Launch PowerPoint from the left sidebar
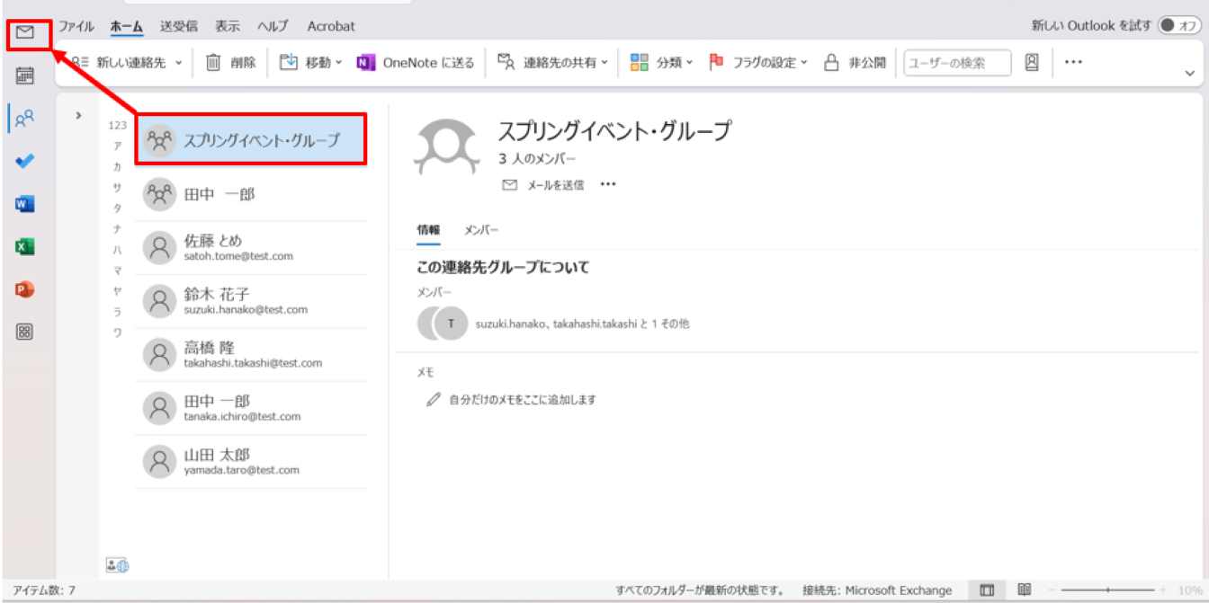Image resolution: width=1209 pixels, height=603 pixels. (25, 289)
